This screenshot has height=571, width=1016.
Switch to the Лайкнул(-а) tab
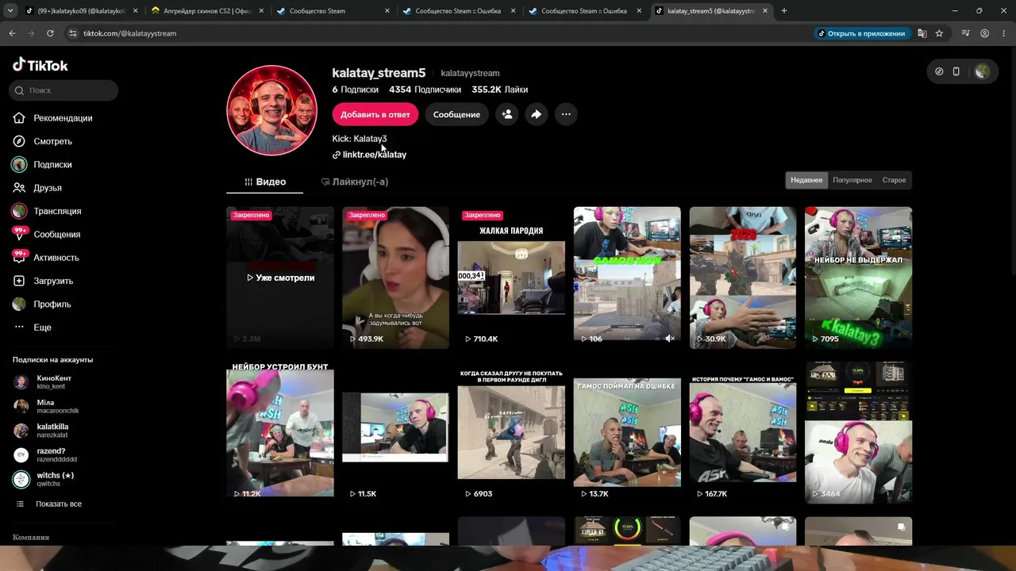click(354, 182)
